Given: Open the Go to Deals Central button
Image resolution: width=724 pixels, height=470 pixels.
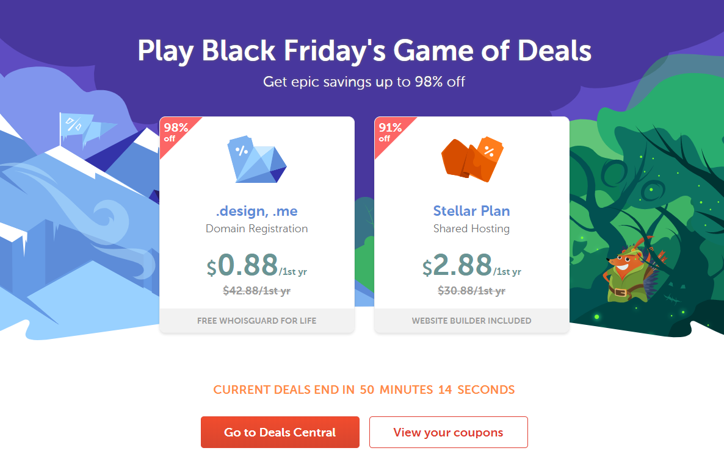Looking at the screenshot, I should pyautogui.click(x=280, y=432).
